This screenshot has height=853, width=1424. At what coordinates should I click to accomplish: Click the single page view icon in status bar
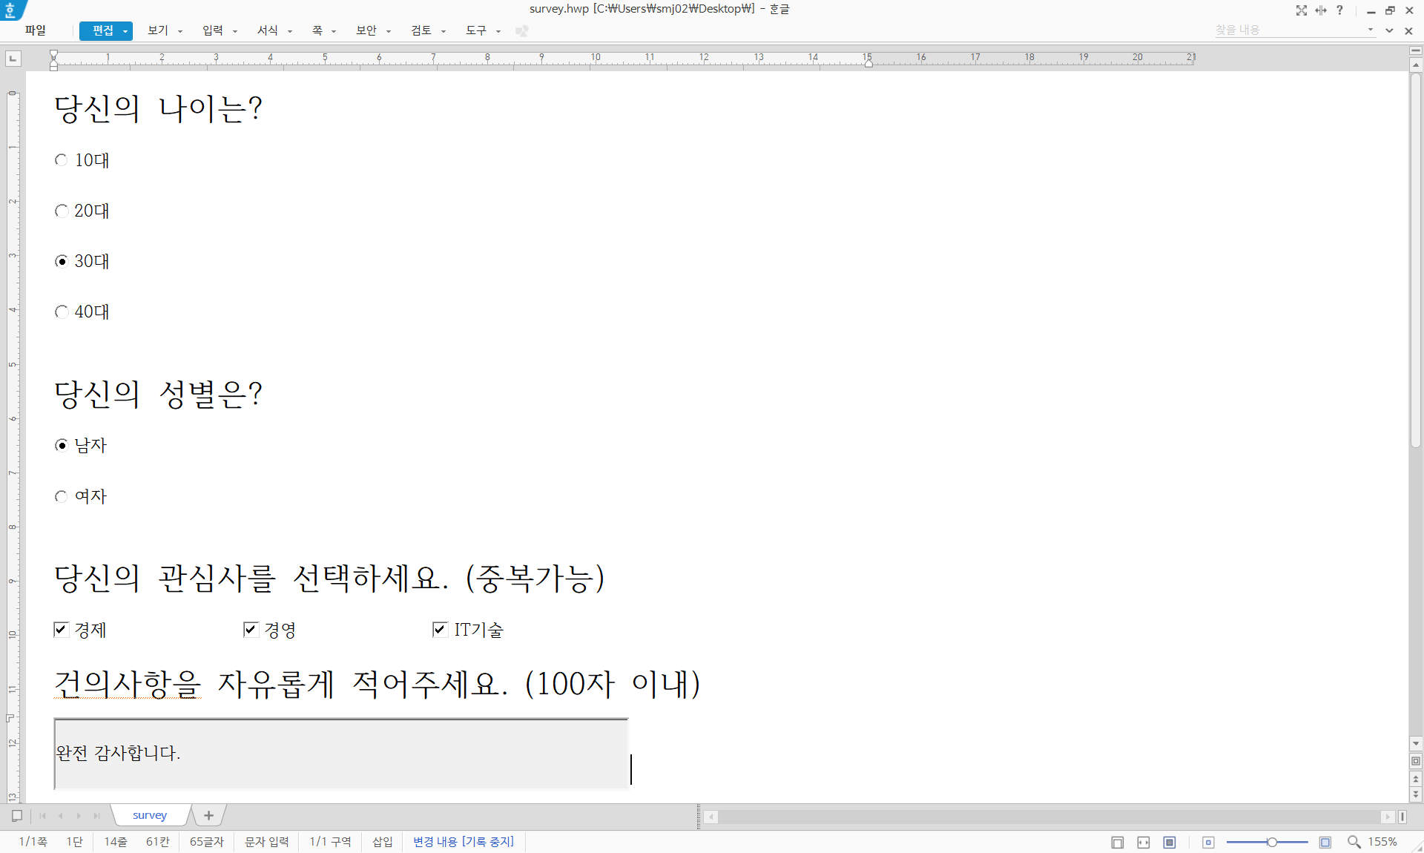pos(1118,842)
